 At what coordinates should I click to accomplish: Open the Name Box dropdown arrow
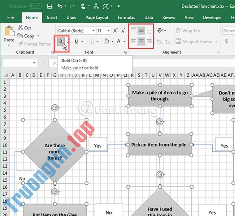pos(34,63)
